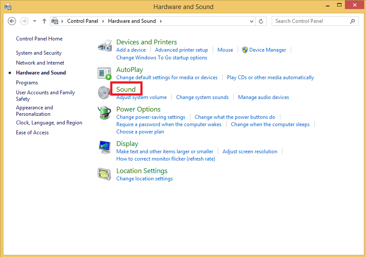The image size is (366, 257).
Task: Open Mouse settings link
Action: point(225,50)
